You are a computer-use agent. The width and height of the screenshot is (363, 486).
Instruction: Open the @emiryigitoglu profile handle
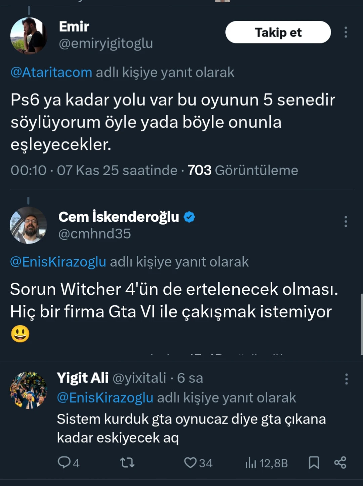point(106,44)
